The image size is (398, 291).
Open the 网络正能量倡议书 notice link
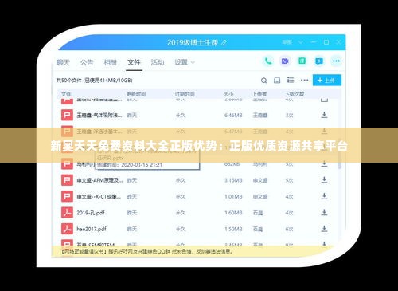(x=84, y=251)
